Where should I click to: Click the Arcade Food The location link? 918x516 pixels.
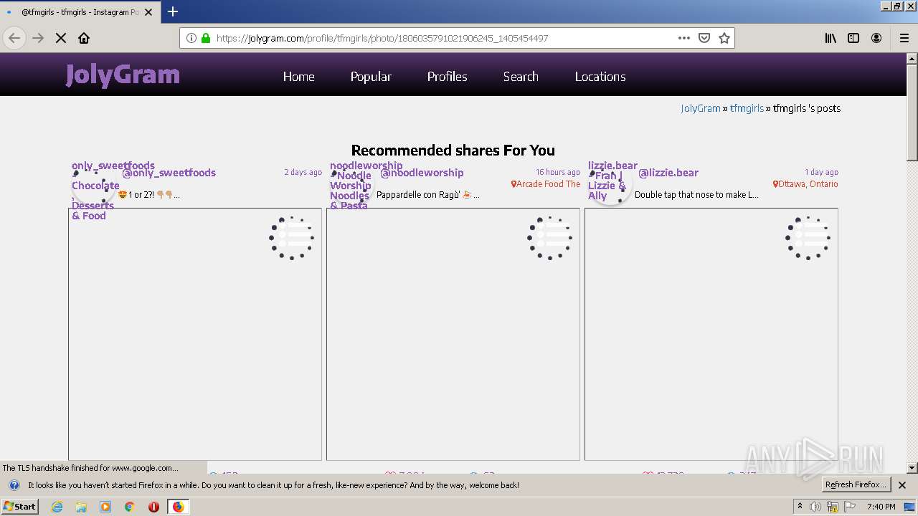546,184
